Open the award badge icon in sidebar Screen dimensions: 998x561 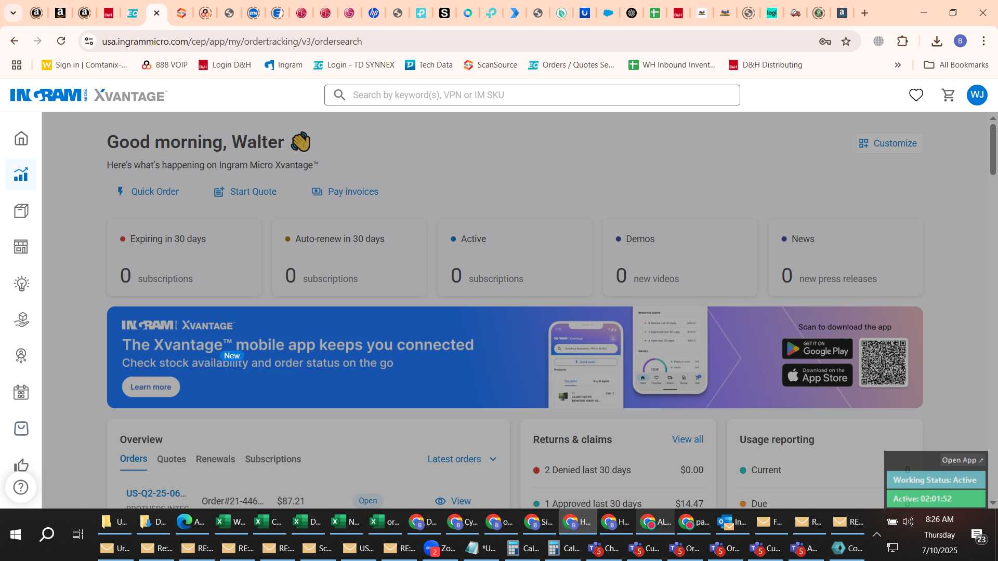click(21, 356)
